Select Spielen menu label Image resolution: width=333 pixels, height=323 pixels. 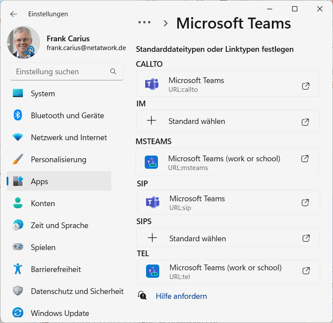pyautogui.click(x=43, y=247)
